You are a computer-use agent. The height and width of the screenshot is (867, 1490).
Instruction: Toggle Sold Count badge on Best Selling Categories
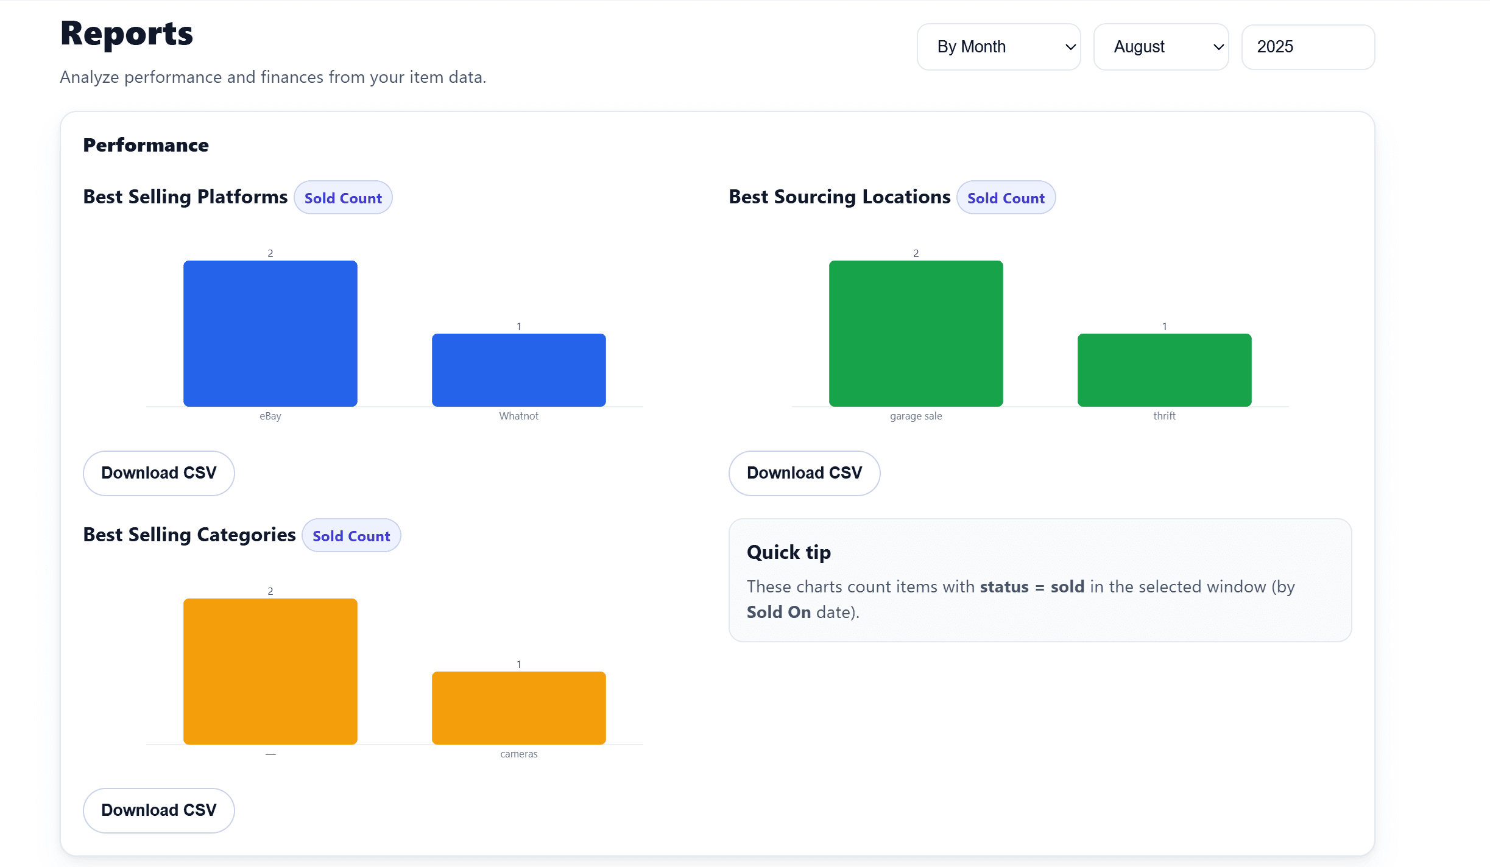coord(351,535)
